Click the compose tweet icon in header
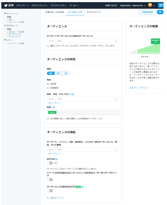 click(x=161, y=5)
